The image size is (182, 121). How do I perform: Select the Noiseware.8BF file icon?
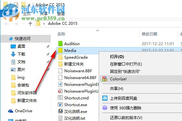tap(60, 71)
